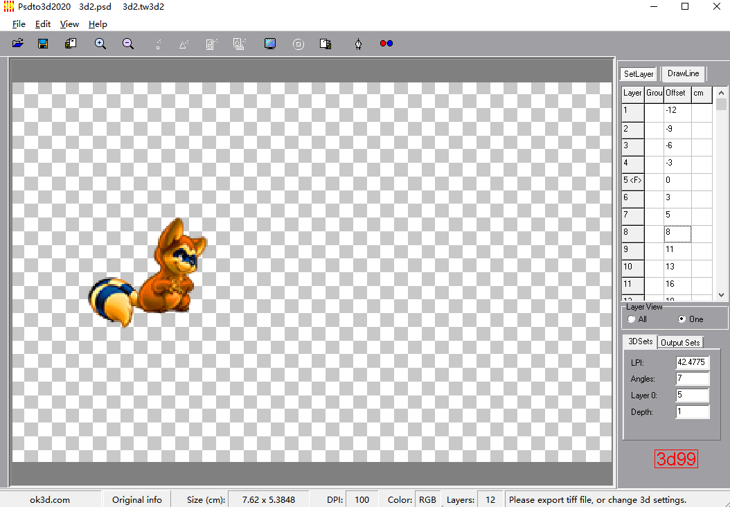730x507 pixels.
Task: Select layer row 10 header
Action: [633, 268]
